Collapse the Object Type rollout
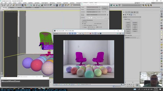 coord(127,19)
